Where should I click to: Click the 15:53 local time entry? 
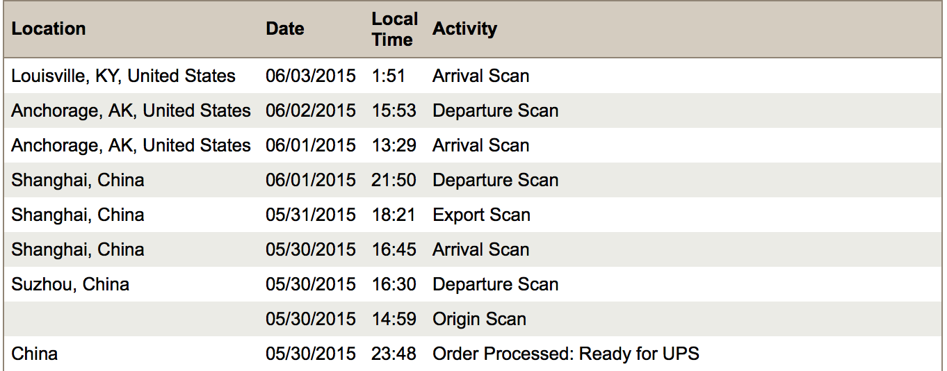394,110
